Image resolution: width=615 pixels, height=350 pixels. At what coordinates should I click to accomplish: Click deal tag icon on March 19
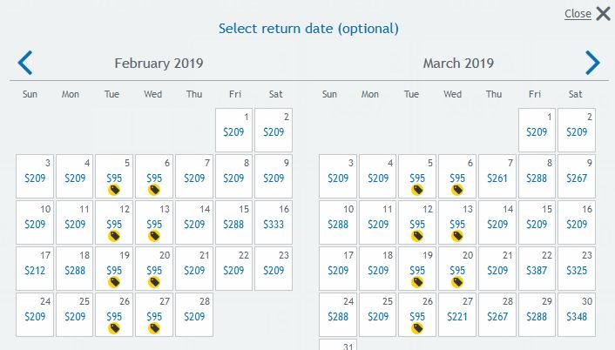(417, 282)
